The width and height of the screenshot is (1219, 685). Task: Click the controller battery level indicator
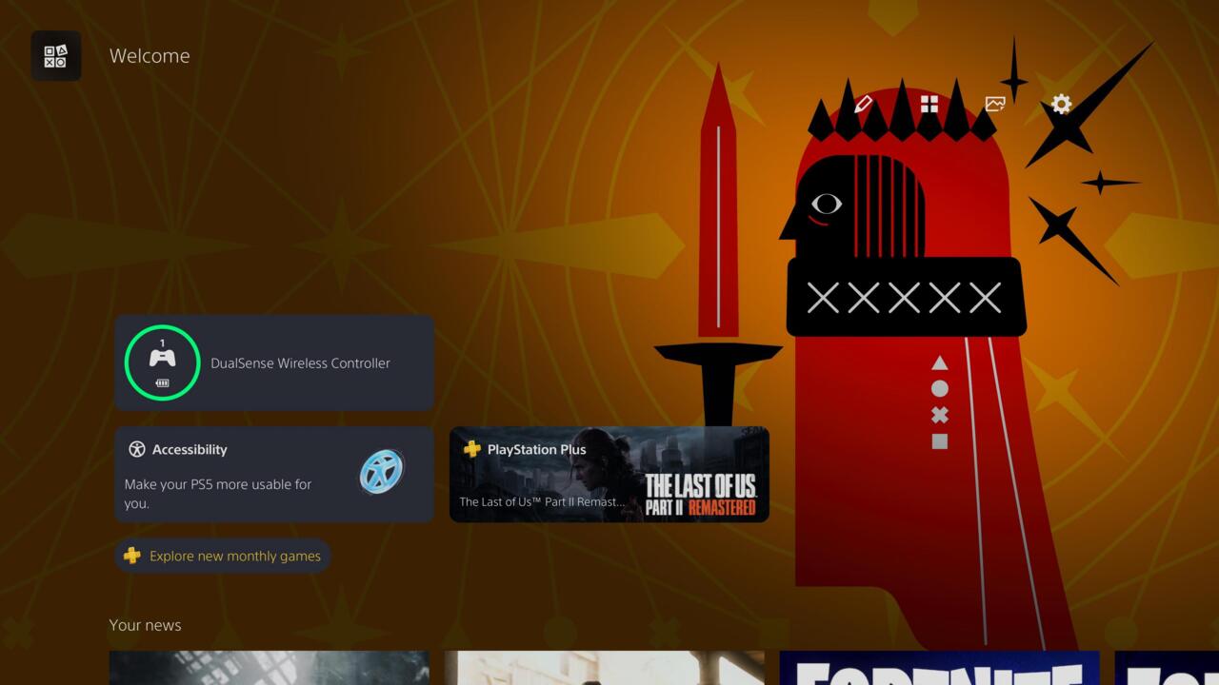click(162, 383)
